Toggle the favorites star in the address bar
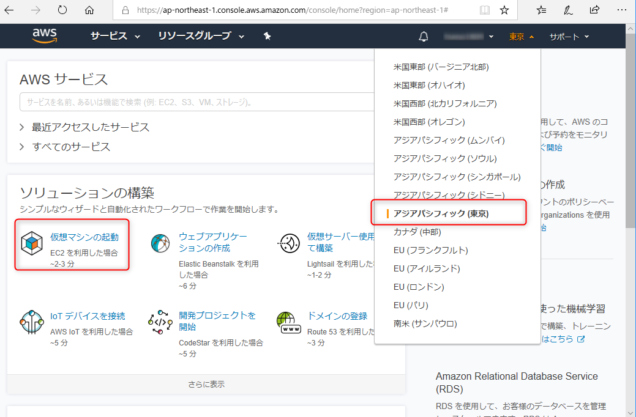 [x=504, y=10]
